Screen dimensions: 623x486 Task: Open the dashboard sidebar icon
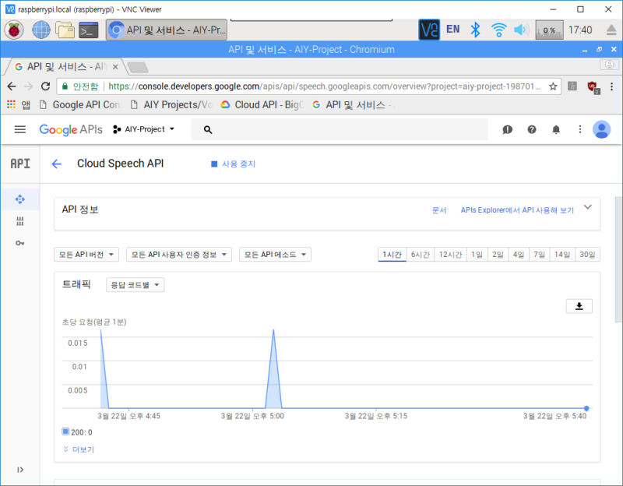[20, 199]
